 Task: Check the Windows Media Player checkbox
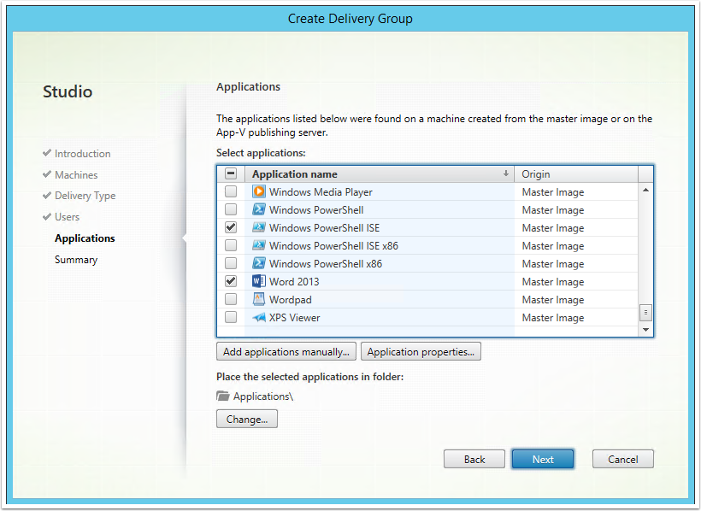(x=231, y=191)
